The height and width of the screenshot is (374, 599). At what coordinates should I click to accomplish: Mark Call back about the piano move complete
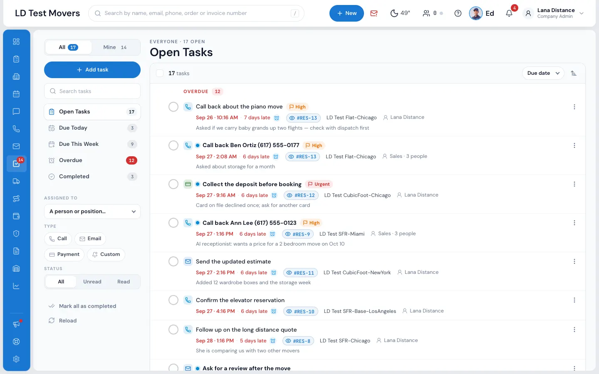[x=173, y=107]
